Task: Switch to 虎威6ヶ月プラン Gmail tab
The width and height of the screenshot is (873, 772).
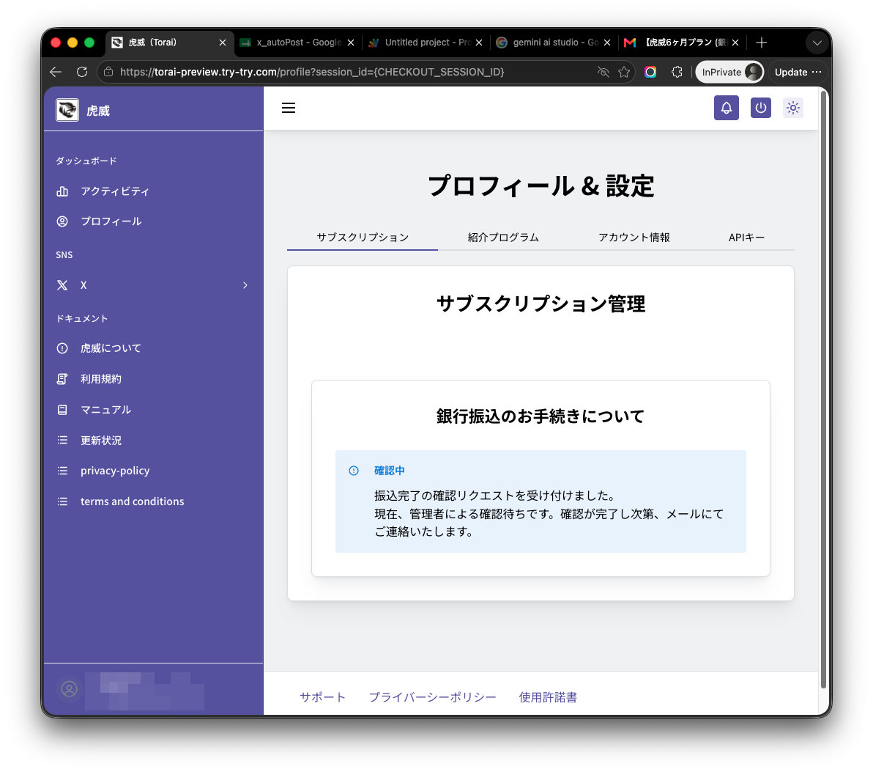Action: point(682,43)
